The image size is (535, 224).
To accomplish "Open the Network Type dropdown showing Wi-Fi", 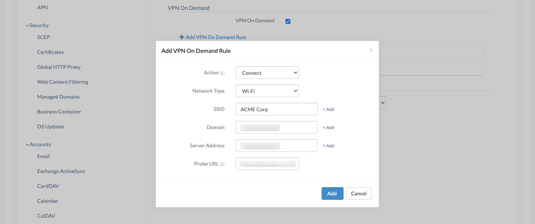I will tap(267, 91).
